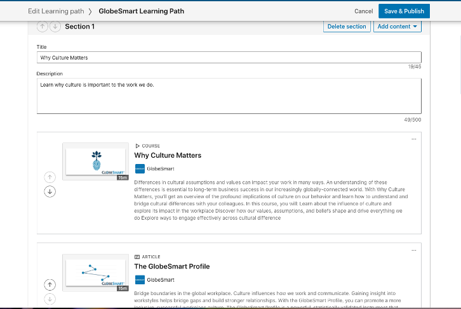
Task: Click GlobeSmart Learning Path heading
Action: tap(142, 11)
